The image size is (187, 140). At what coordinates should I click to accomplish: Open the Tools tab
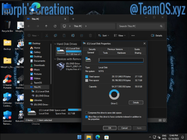coord(105,53)
